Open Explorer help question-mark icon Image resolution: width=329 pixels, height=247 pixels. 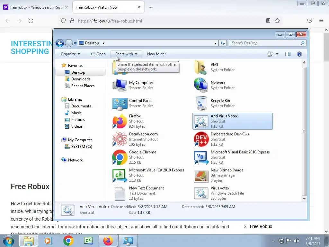tap(299, 54)
